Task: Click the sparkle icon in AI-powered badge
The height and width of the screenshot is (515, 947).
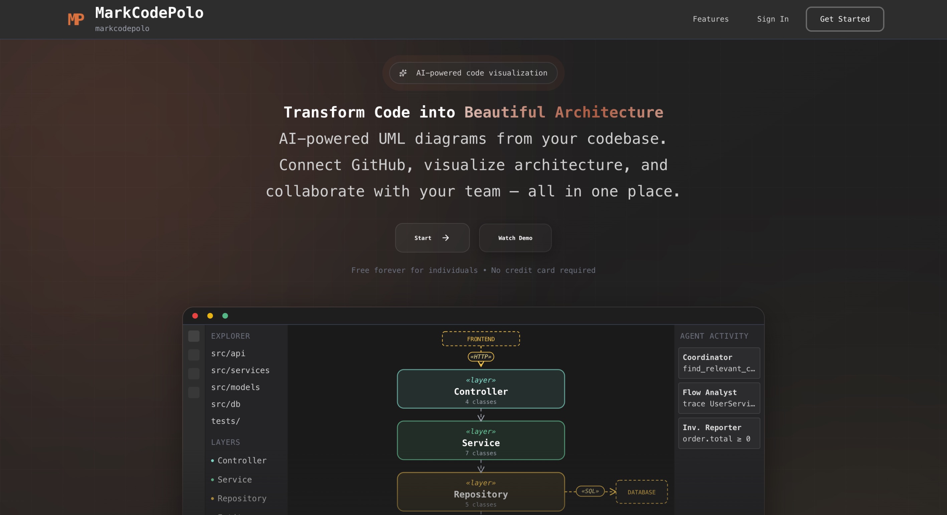Action: [403, 73]
